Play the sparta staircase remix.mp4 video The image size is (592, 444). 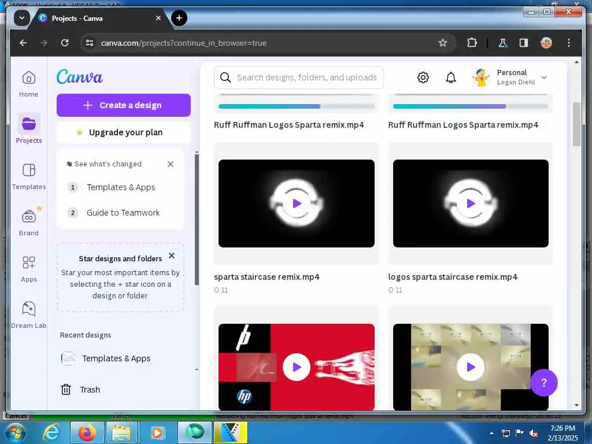tap(297, 203)
